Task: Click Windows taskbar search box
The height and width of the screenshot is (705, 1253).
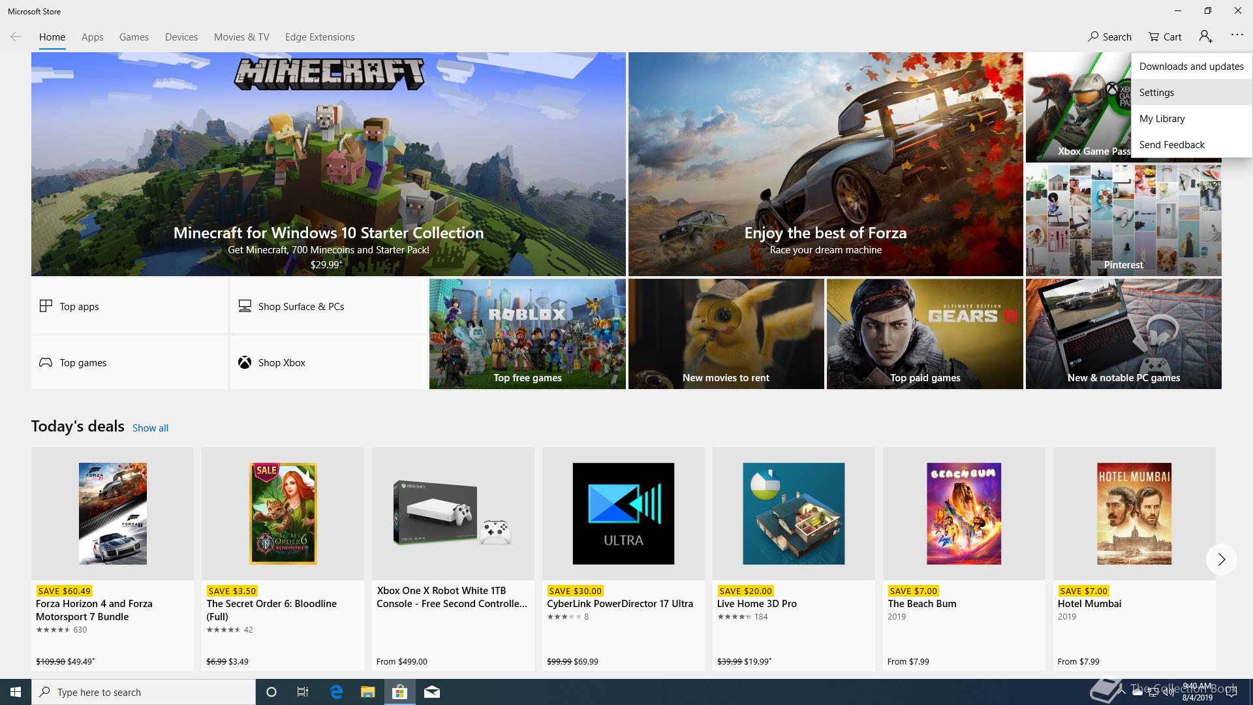Action: click(144, 692)
